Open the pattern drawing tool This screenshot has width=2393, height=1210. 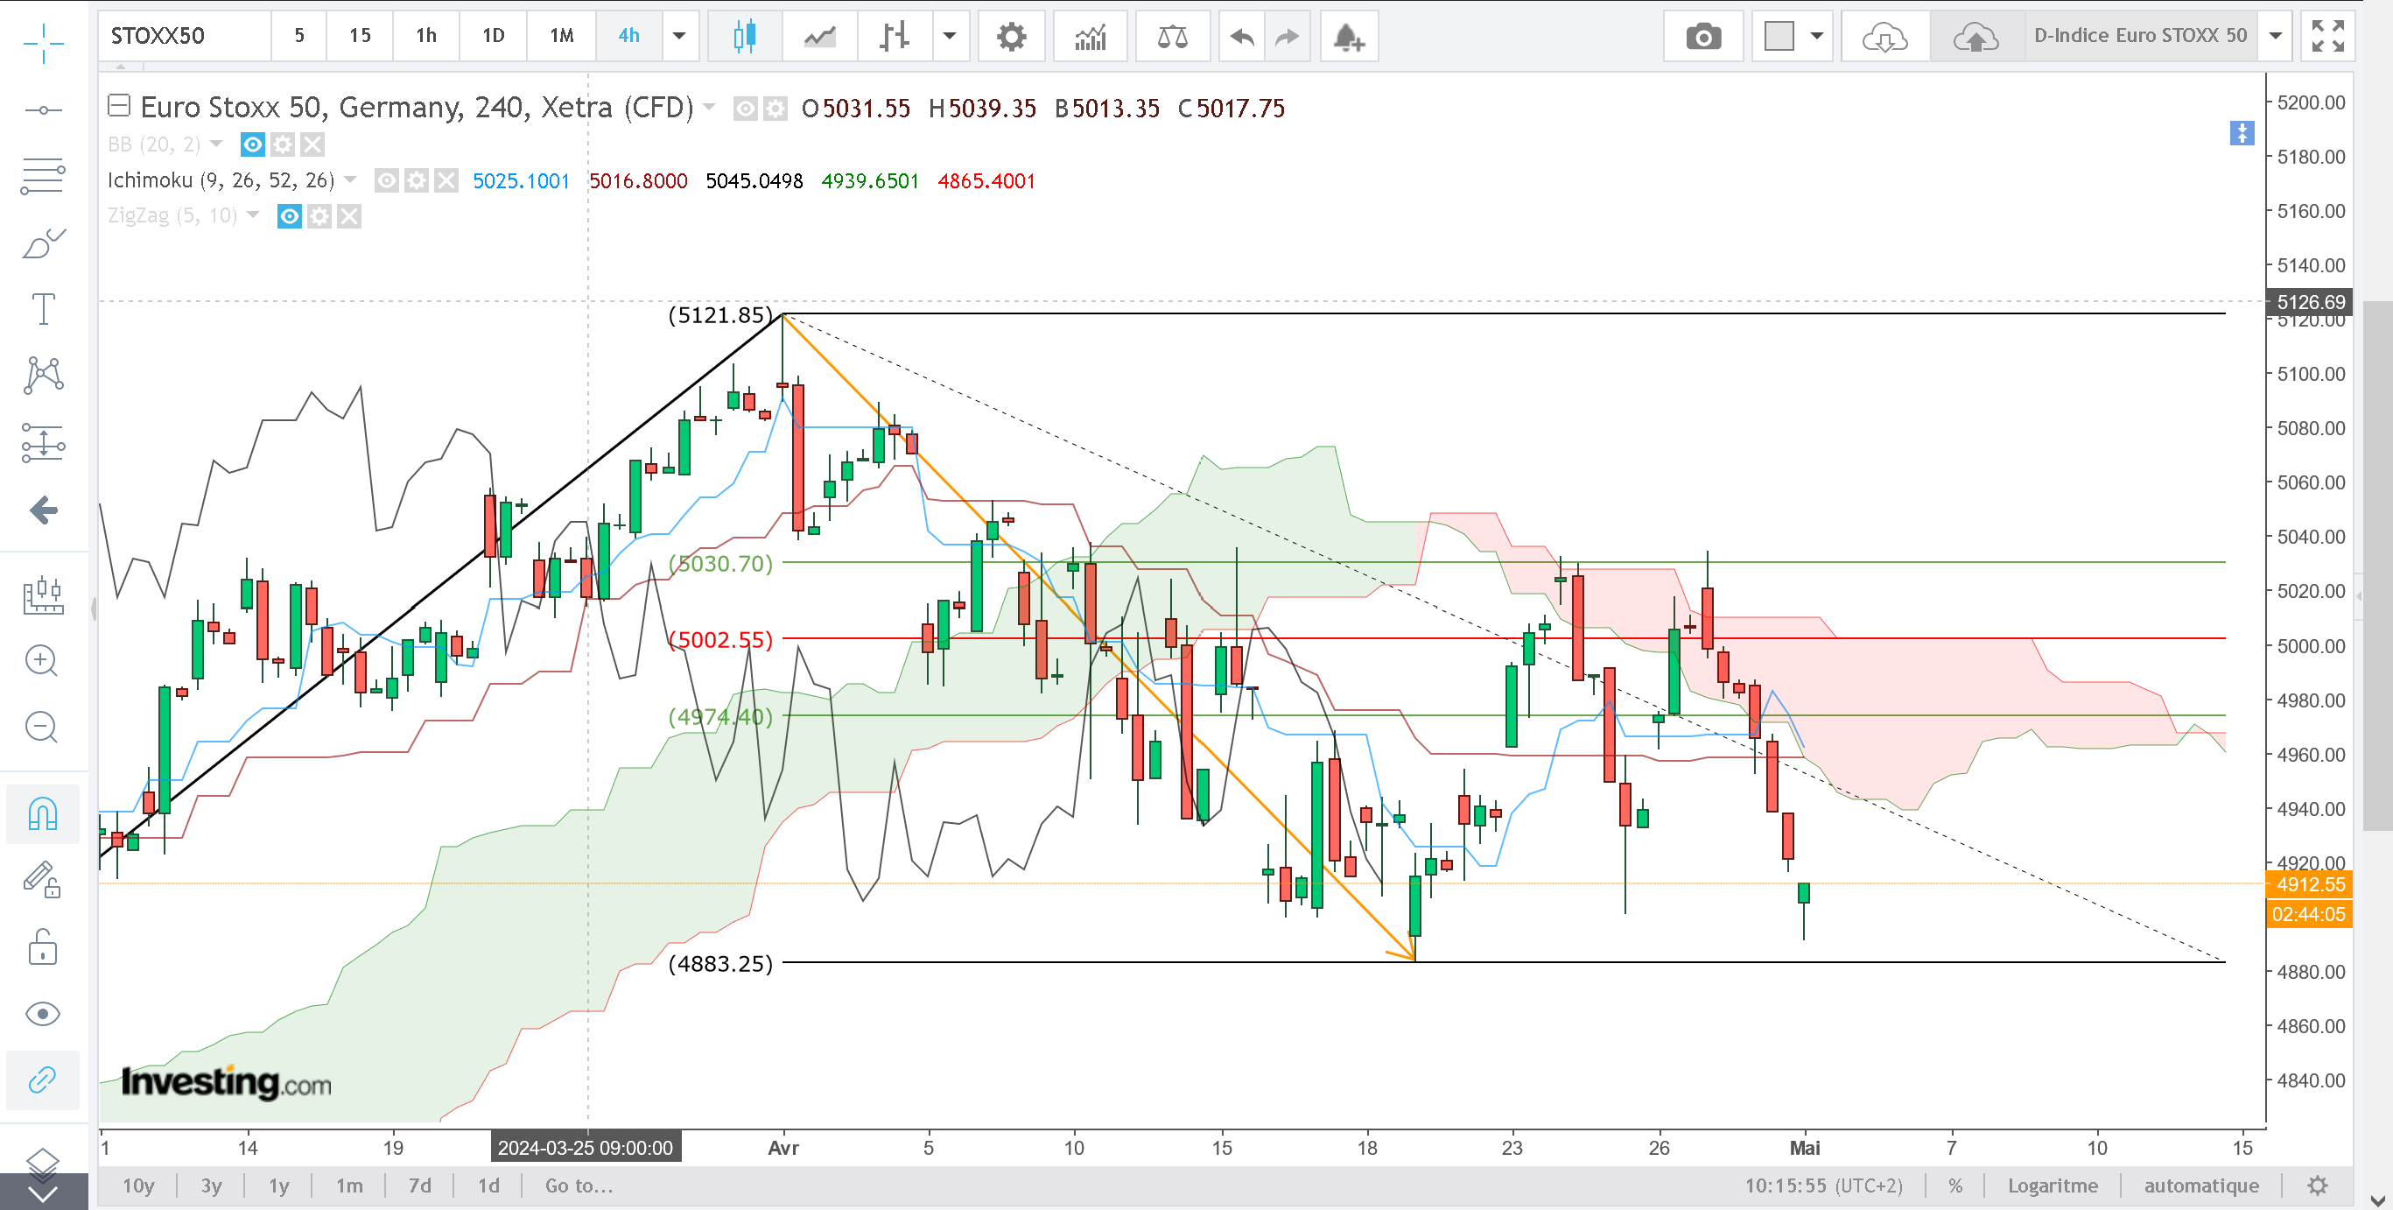[x=43, y=375]
